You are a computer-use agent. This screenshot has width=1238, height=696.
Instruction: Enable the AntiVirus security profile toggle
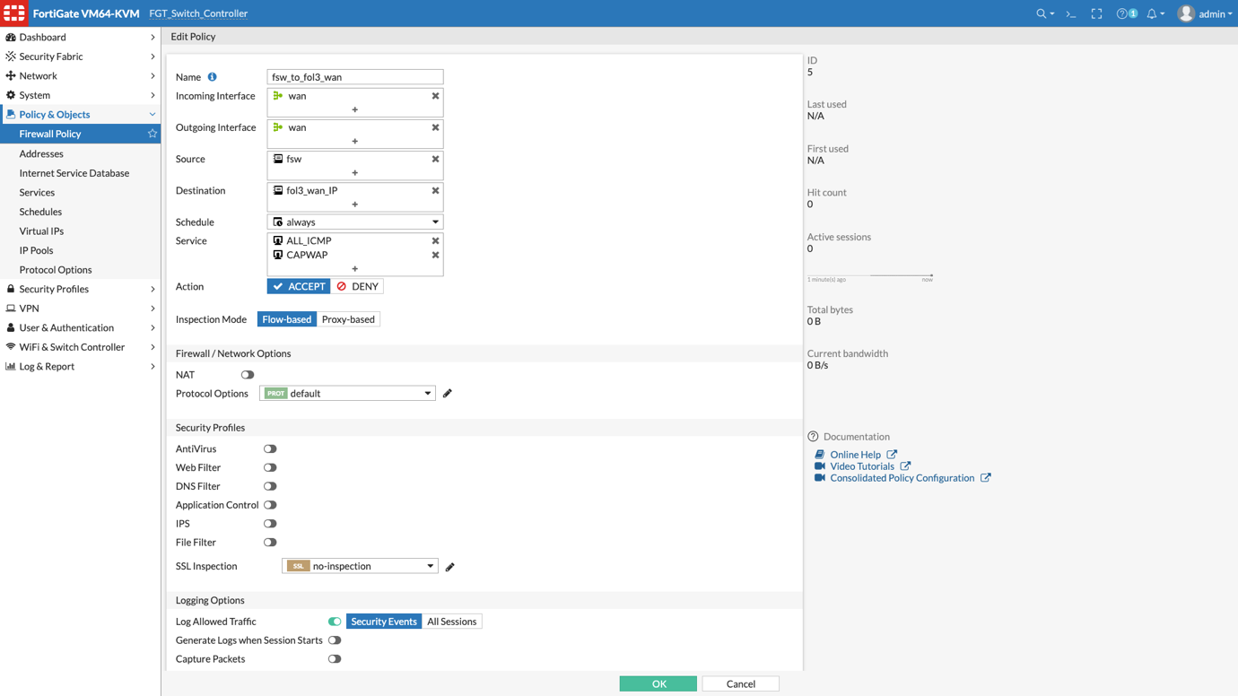(270, 448)
